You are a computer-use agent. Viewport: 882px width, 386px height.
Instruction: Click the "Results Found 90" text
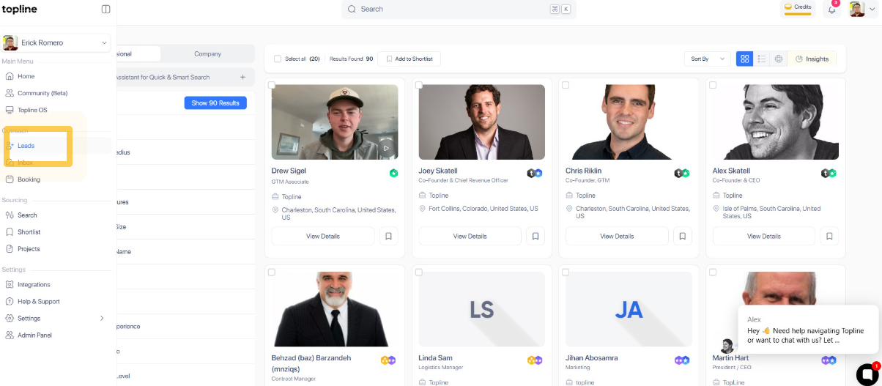pyautogui.click(x=352, y=59)
